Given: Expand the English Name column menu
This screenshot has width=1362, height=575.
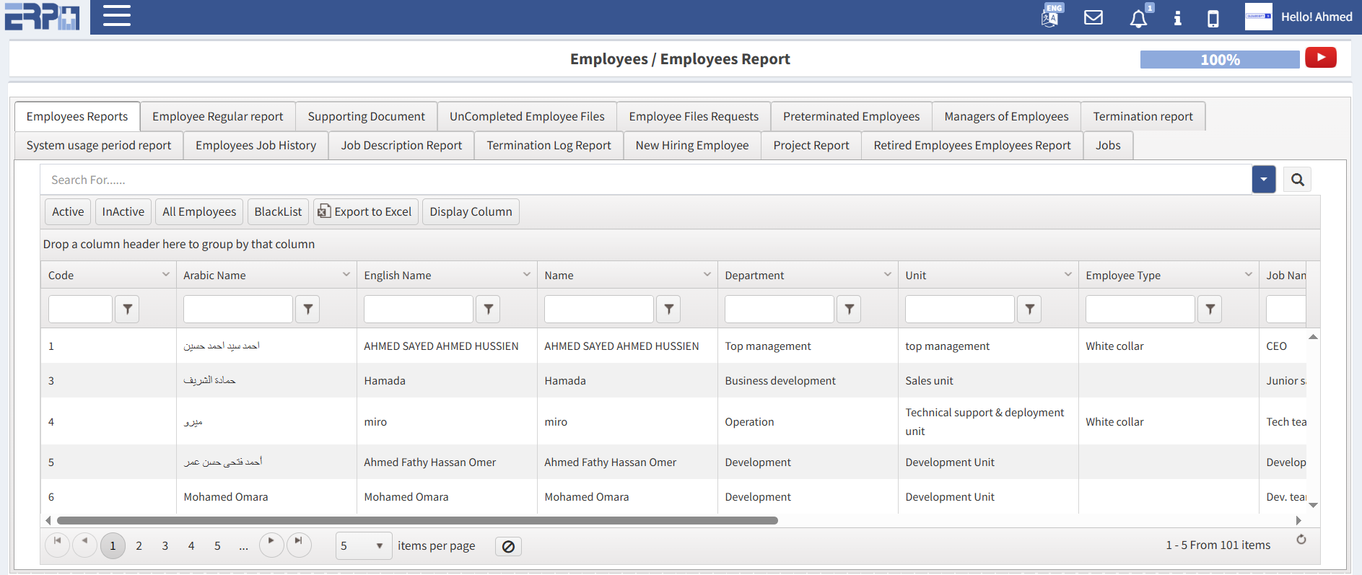Looking at the screenshot, I should (x=526, y=275).
